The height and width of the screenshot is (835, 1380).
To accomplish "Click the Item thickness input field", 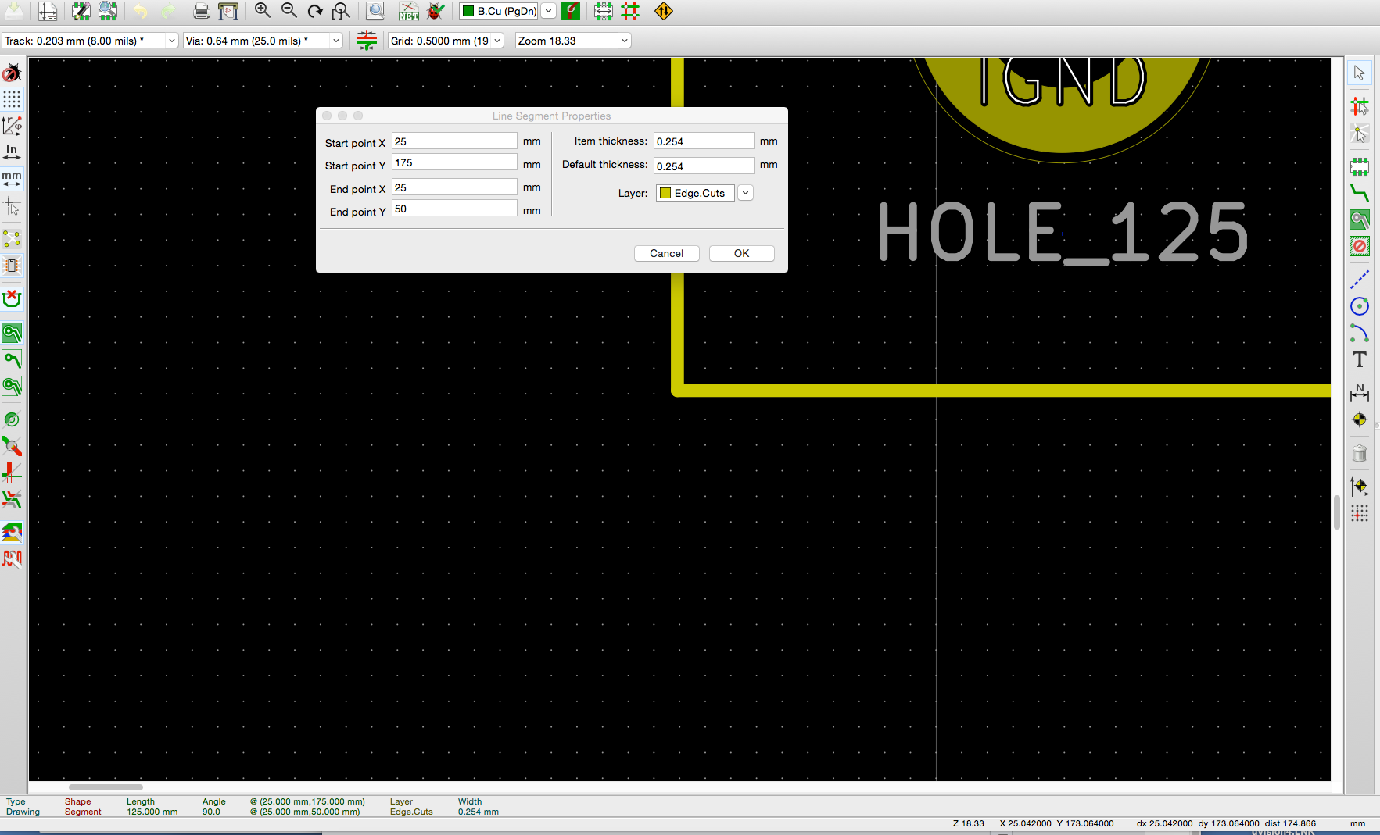I will [x=703, y=141].
